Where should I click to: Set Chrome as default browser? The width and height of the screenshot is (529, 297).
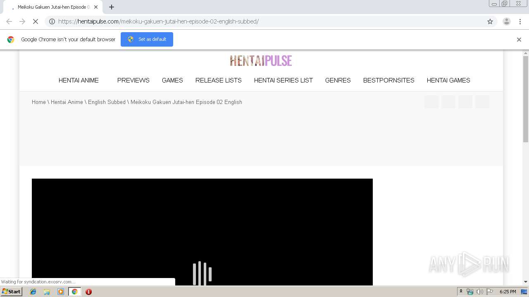coord(147,39)
